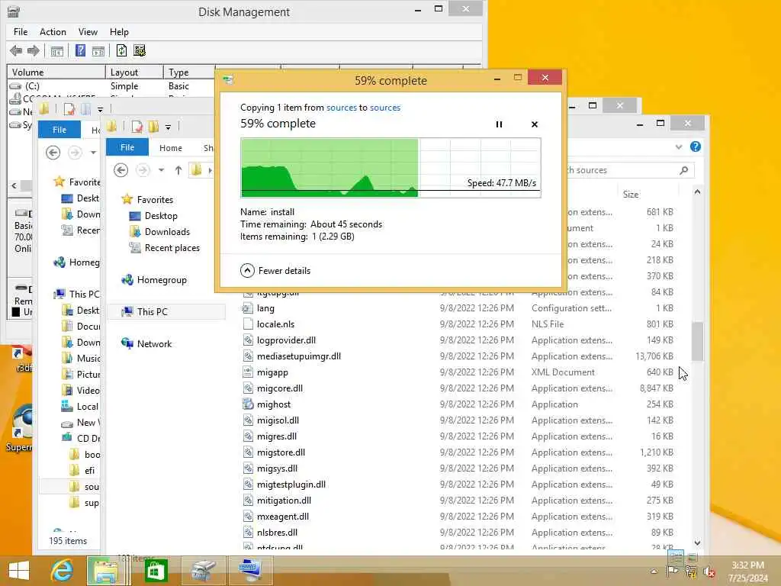The image size is (781, 586).
Task: Go back in front Explorer window
Action: [x=121, y=170]
